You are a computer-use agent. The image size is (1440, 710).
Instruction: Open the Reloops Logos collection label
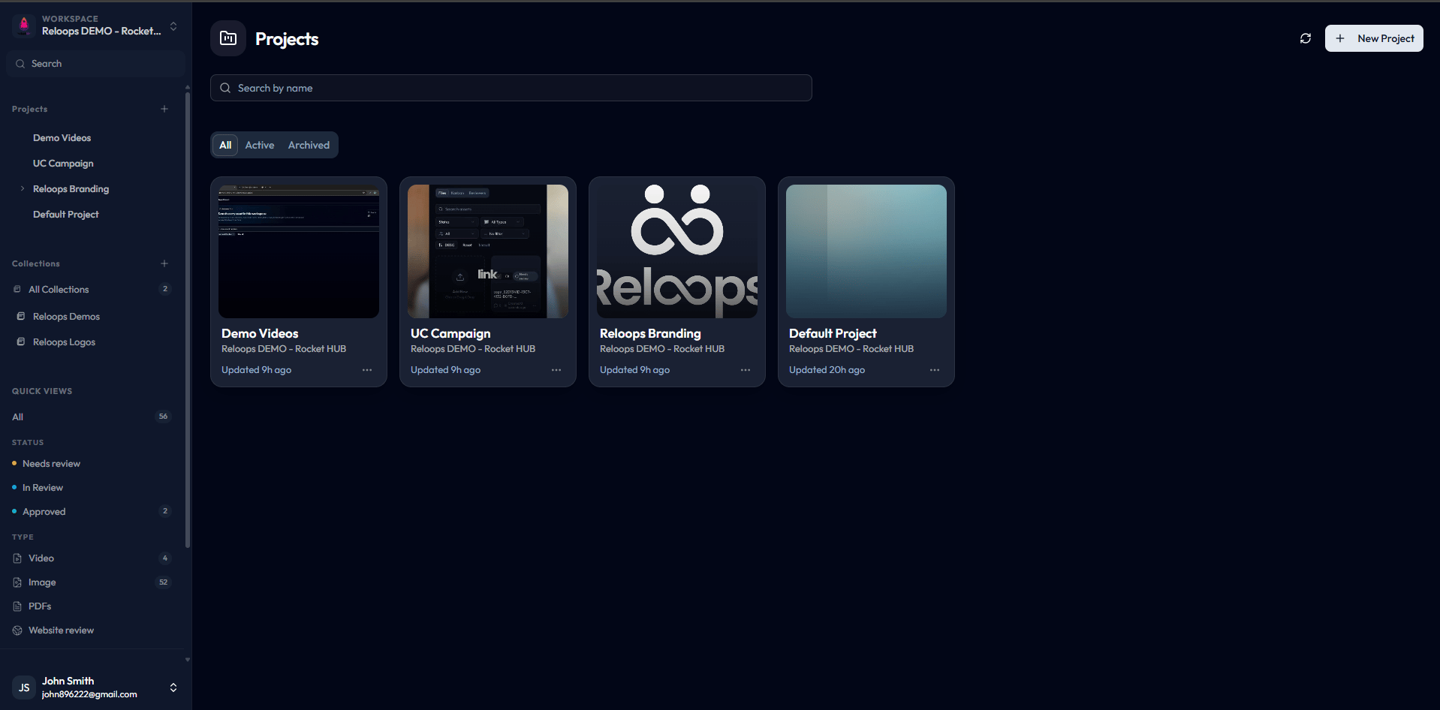(x=64, y=342)
